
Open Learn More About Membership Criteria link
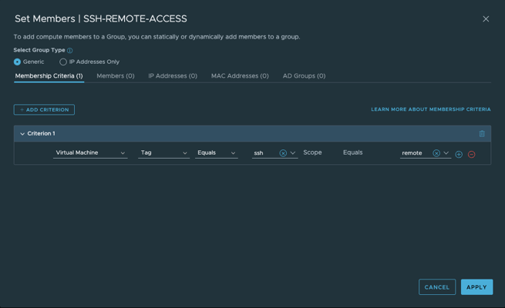tap(431, 109)
